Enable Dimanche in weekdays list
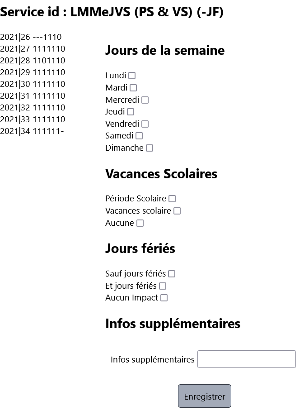 point(150,148)
